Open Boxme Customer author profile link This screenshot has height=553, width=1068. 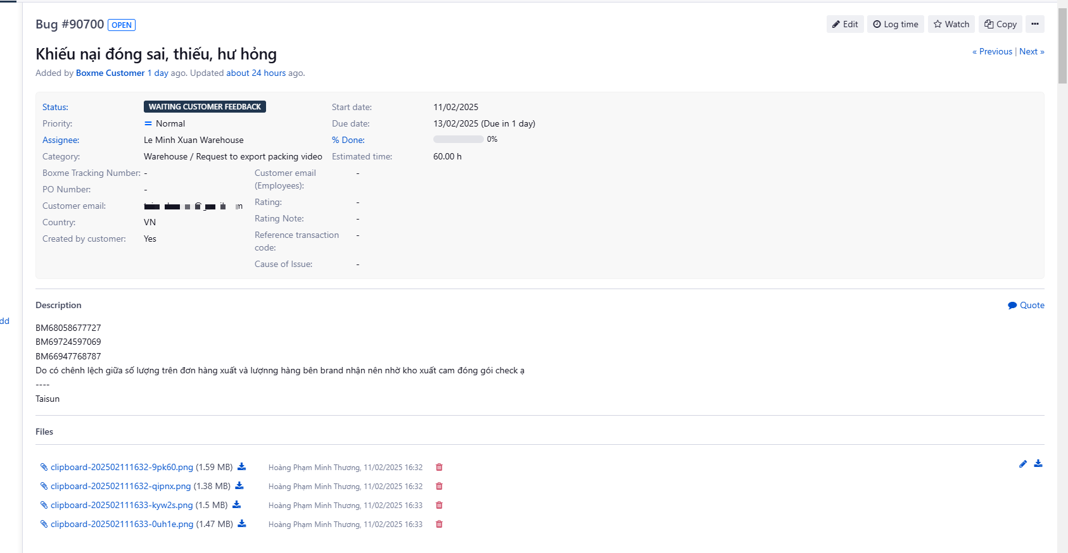110,73
